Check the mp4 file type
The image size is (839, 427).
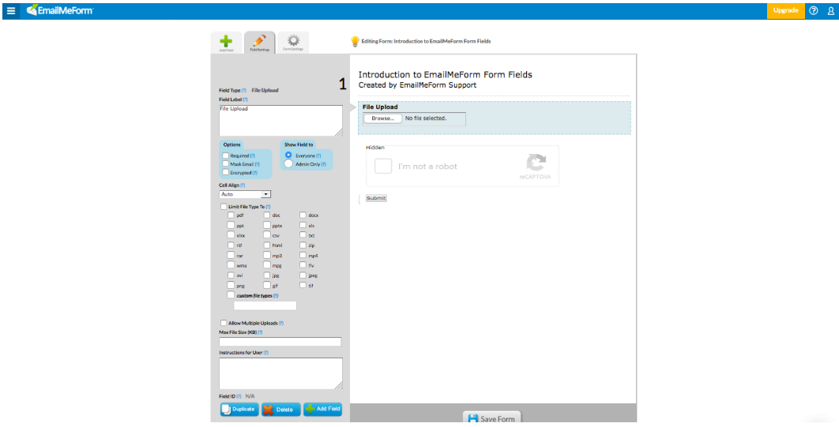pyautogui.click(x=303, y=255)
